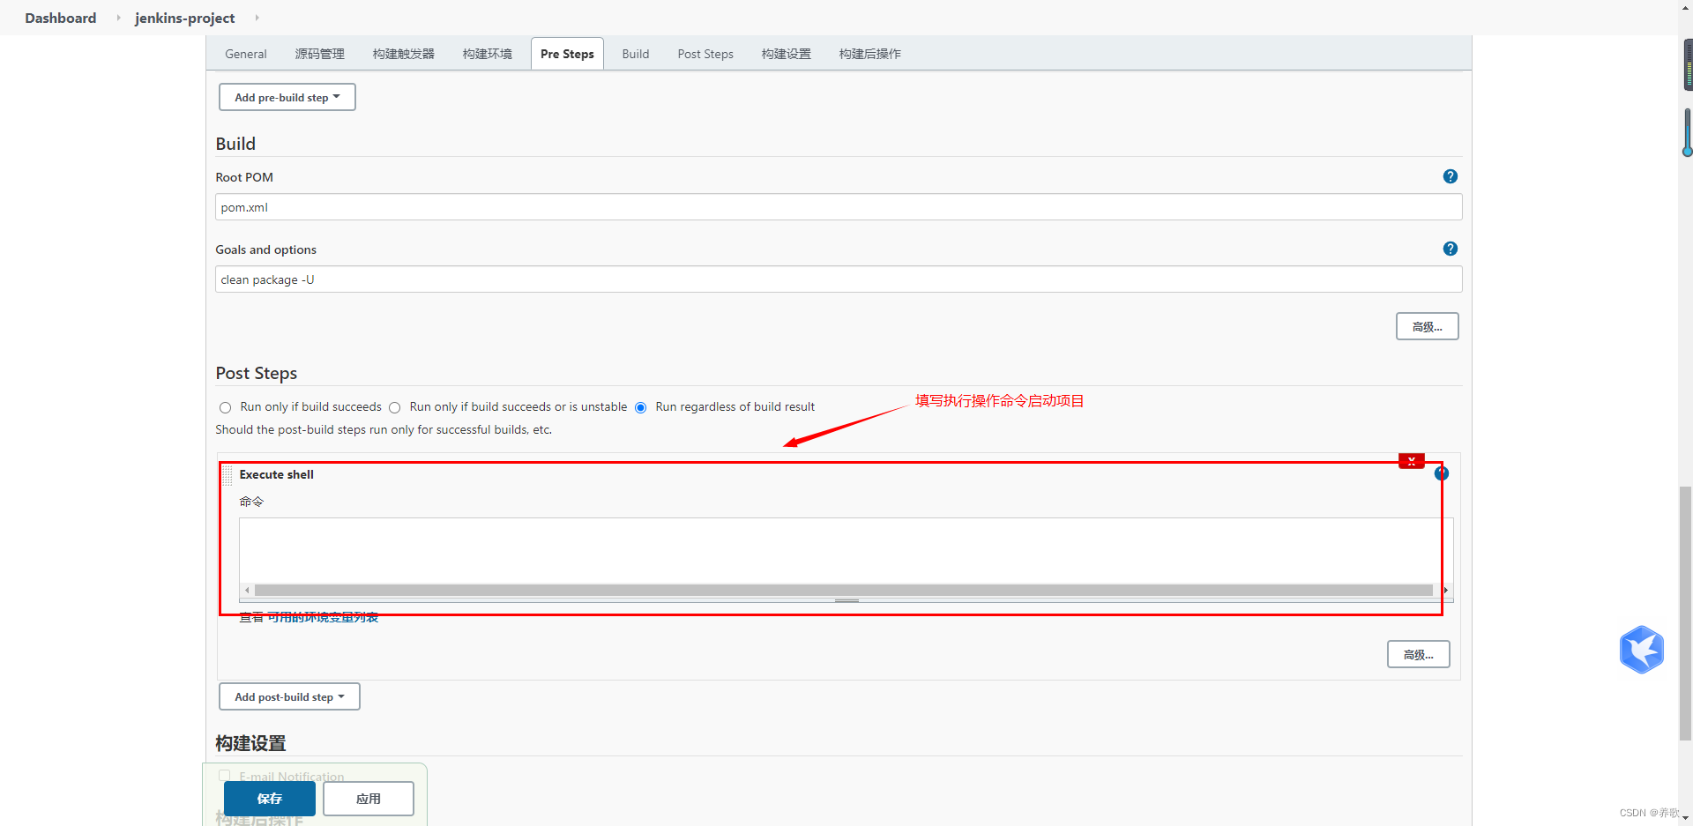Grab command textarea resize handle
This screenshot has height=826, width=1693.
(x=846, y=600)
